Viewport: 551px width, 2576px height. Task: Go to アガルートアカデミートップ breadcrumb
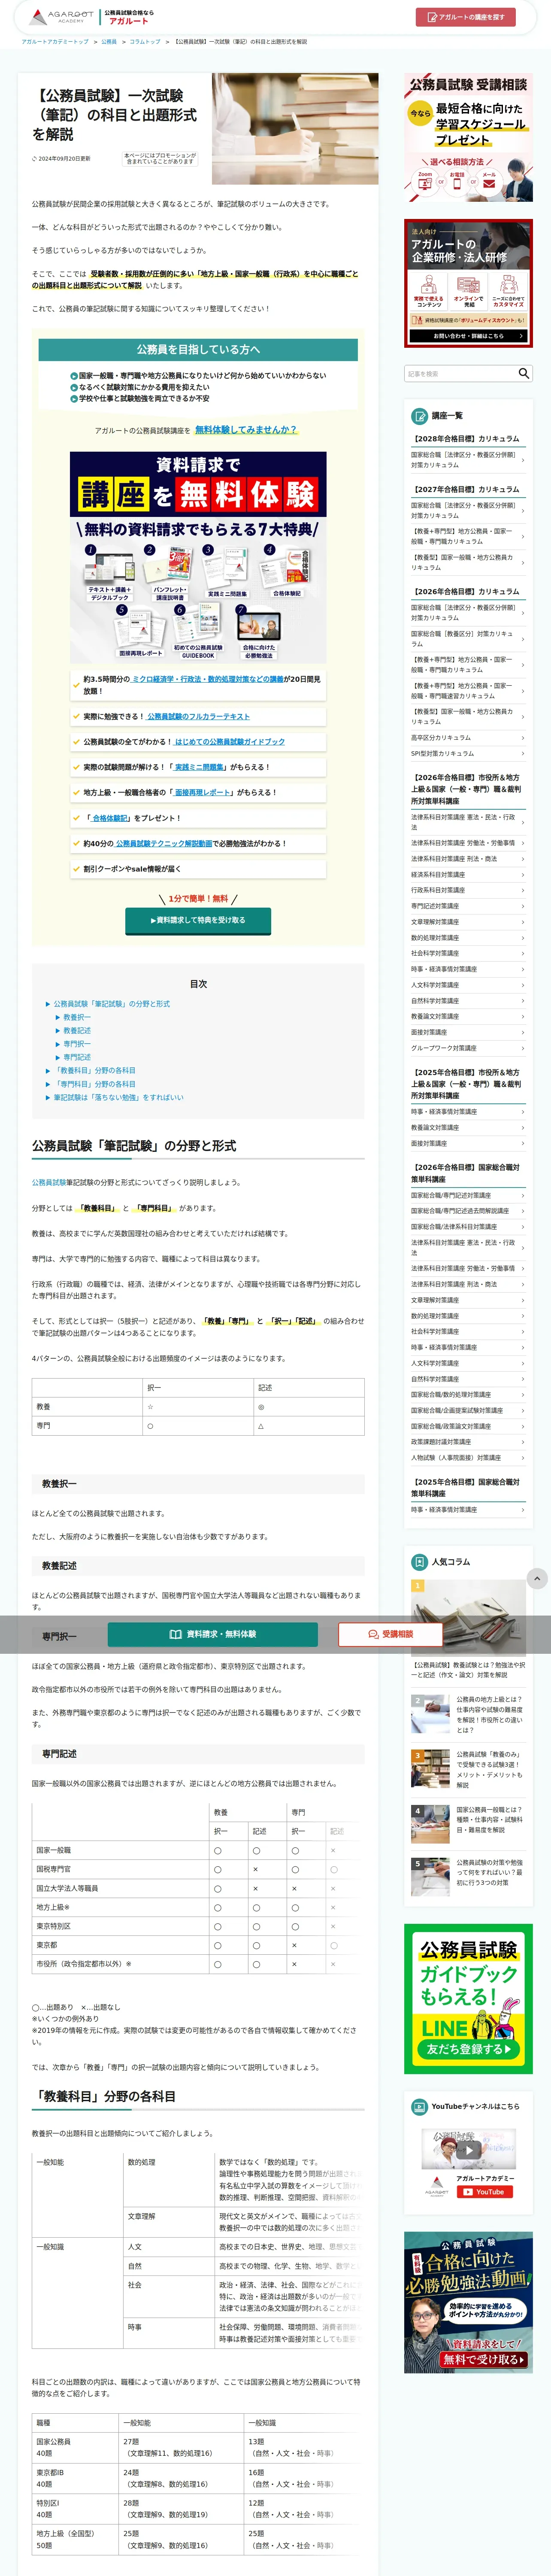tap(55, 42)
